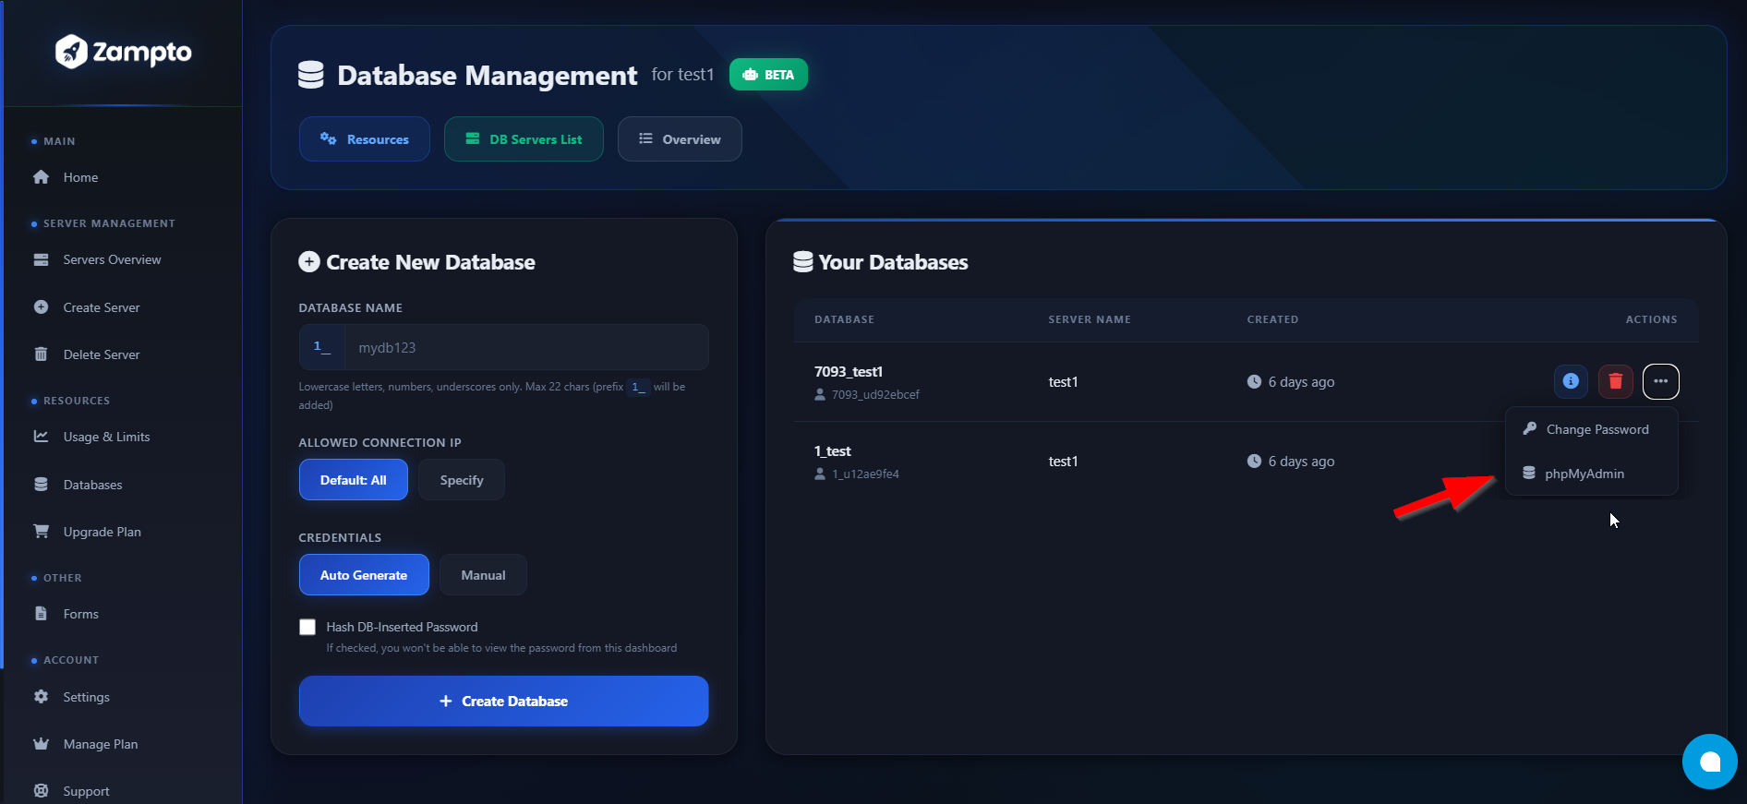Open the live chat bubble icon
Viewport: 1747px width, 804px height.
tap(1709, 762)
